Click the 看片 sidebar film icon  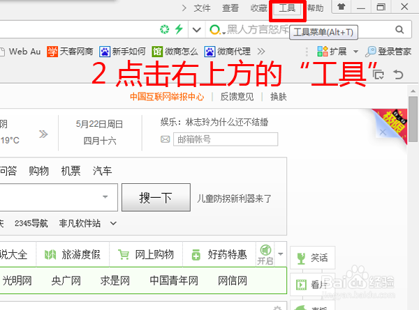click(x=302, y=285)
